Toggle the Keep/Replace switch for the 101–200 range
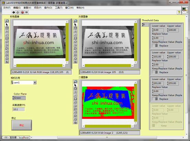 (155, 72)
